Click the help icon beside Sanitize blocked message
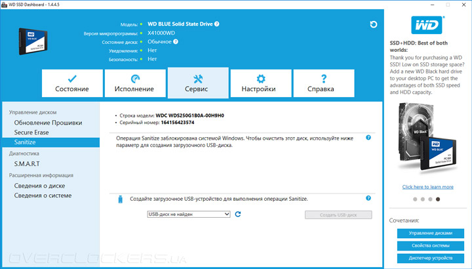 (x=368, y=138)
